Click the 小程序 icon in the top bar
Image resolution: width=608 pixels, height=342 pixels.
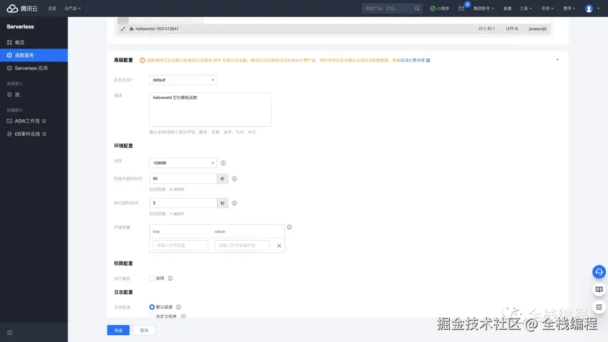tap(433, 8)
